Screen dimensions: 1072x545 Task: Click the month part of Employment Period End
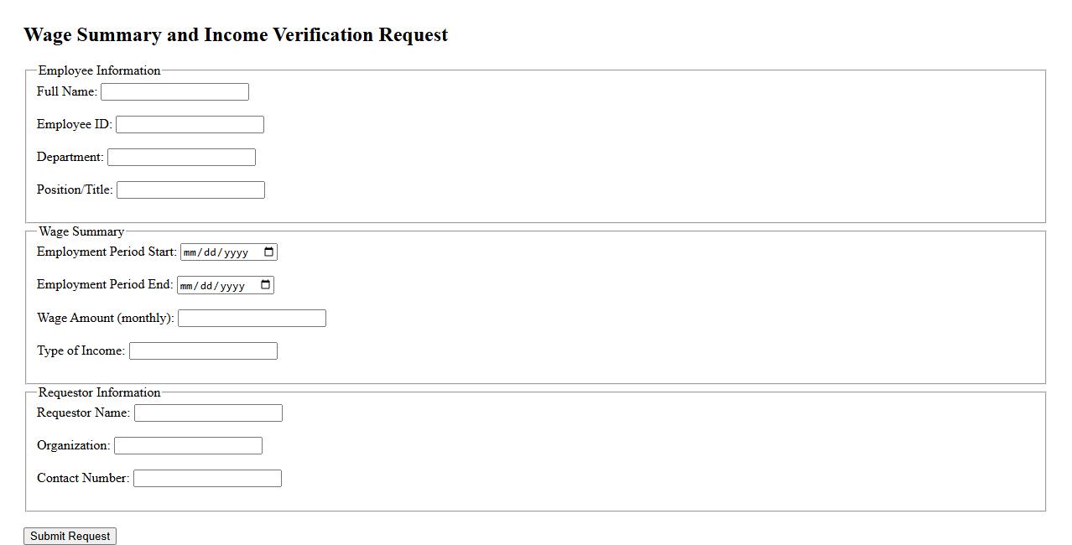click(x=185, y=285)
